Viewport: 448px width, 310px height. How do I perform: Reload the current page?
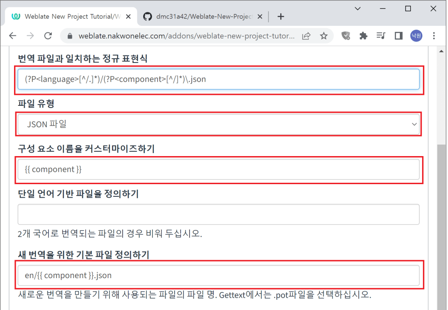(x=48, y=36)
